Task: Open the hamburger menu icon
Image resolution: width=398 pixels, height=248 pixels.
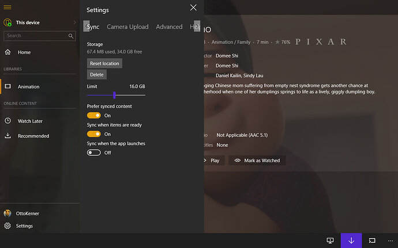Action: click(7, 7)
